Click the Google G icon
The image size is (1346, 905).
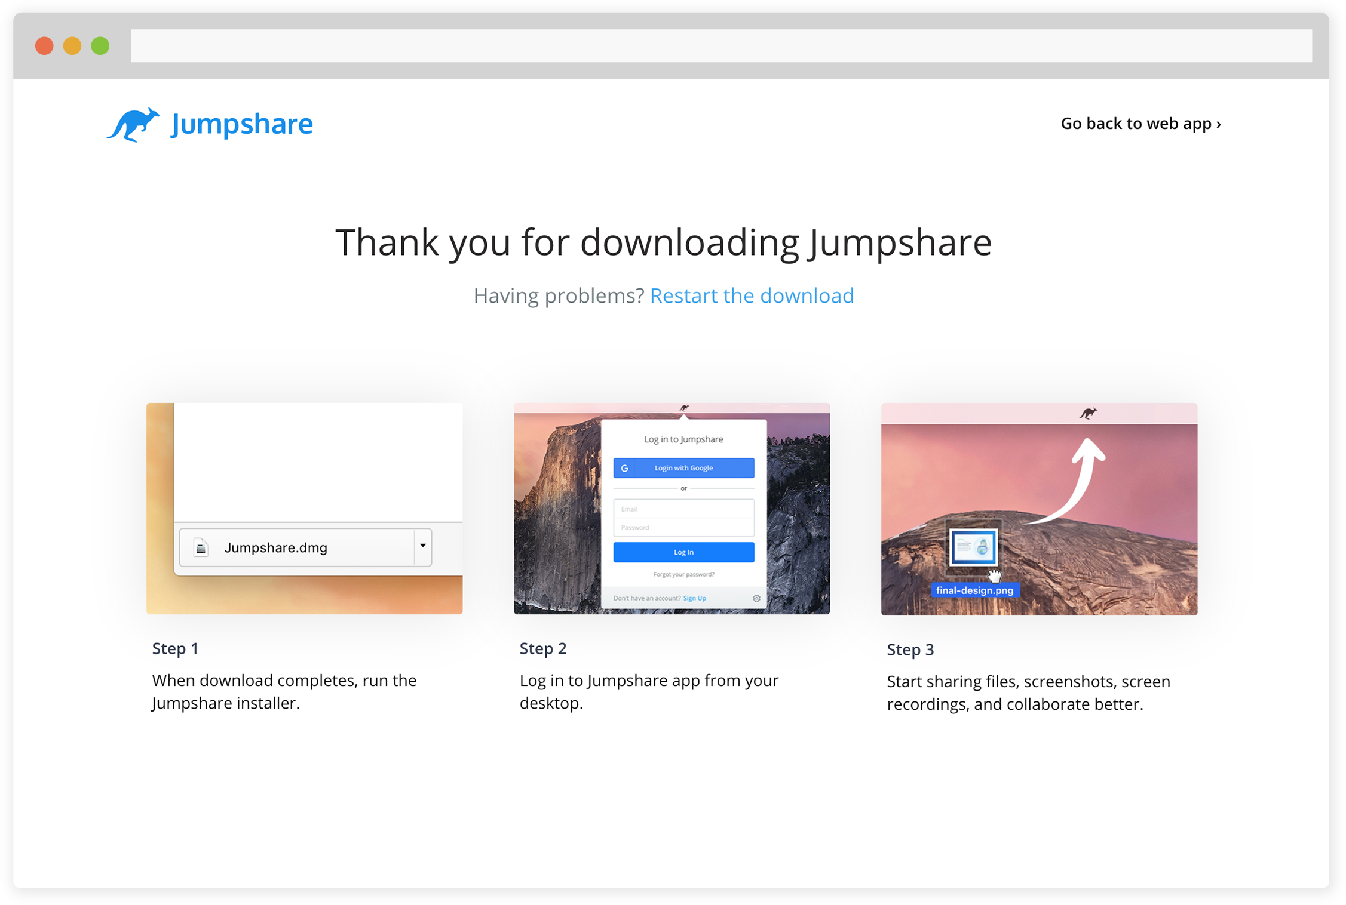click(x=625, y=468)
